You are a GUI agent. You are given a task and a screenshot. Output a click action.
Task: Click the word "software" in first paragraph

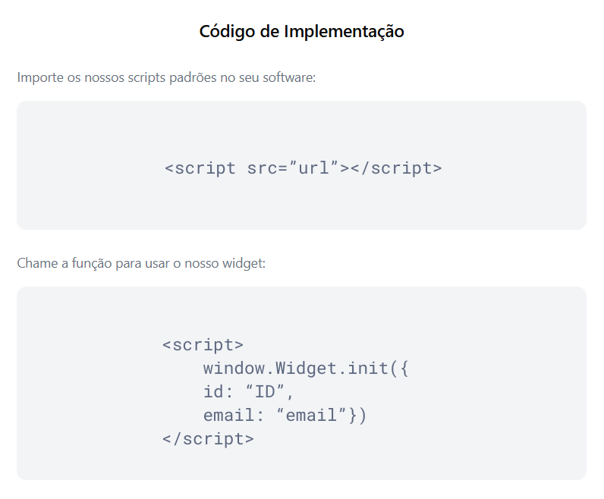pyautogui.click(x=289, y=77)
